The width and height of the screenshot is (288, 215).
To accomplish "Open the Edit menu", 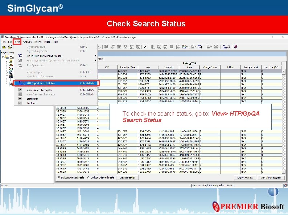I will click(10, 42).
